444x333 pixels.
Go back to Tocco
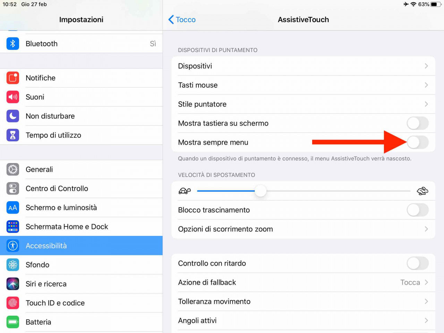point(182,20)
